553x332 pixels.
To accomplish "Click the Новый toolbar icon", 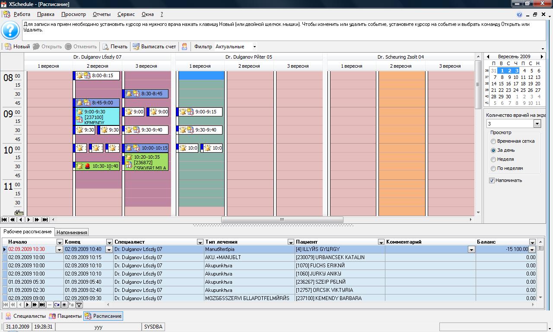I will pos(8,47).
